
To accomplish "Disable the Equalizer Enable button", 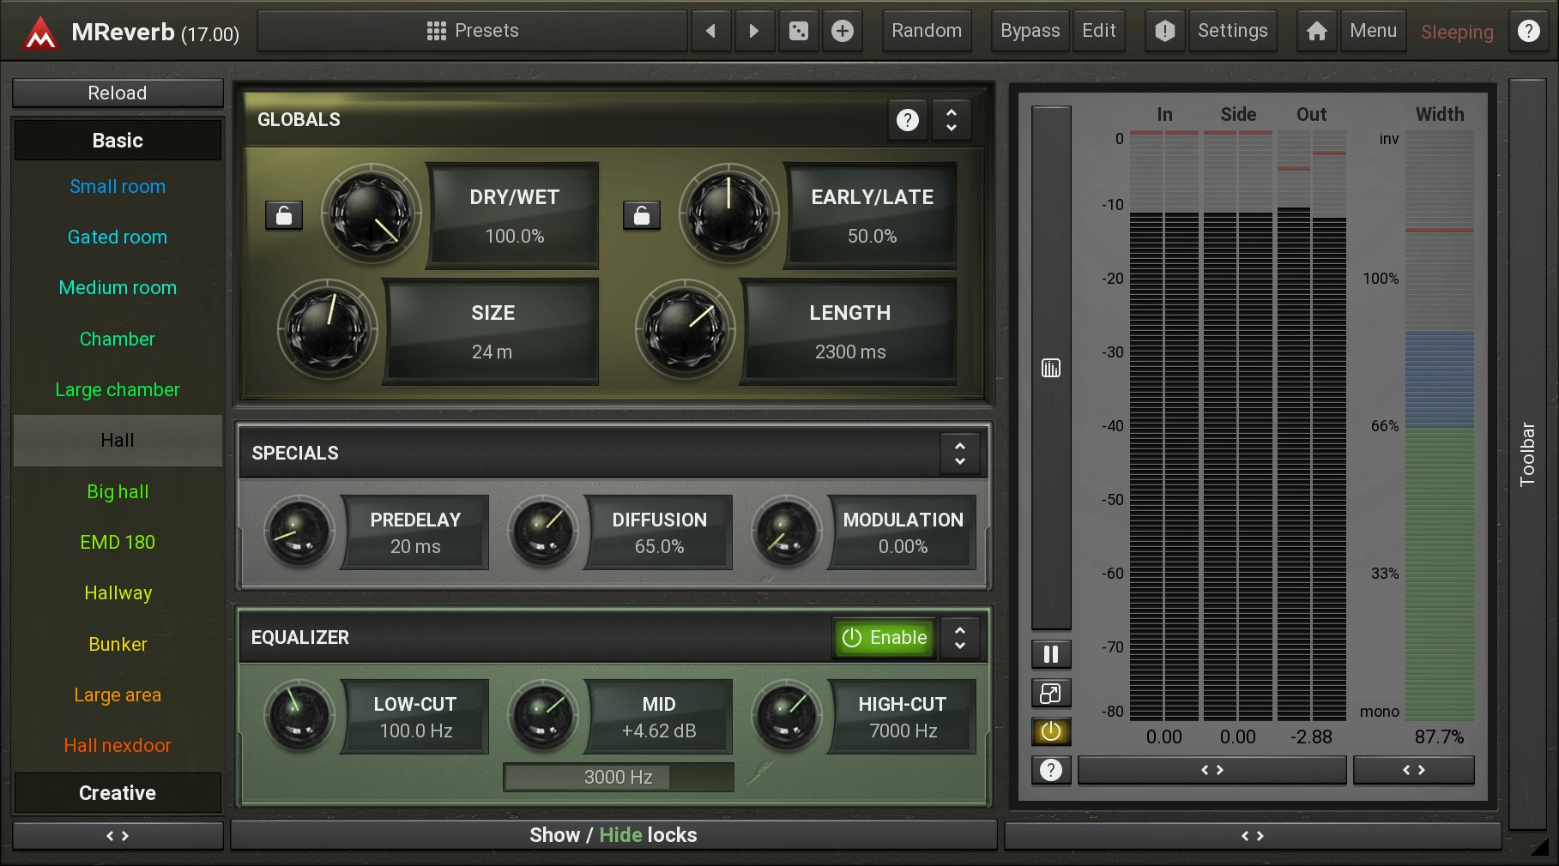I will pos(885,638).
